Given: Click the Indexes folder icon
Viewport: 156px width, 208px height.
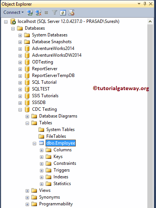Looking at the screenshot, I should tap(49, 177).
